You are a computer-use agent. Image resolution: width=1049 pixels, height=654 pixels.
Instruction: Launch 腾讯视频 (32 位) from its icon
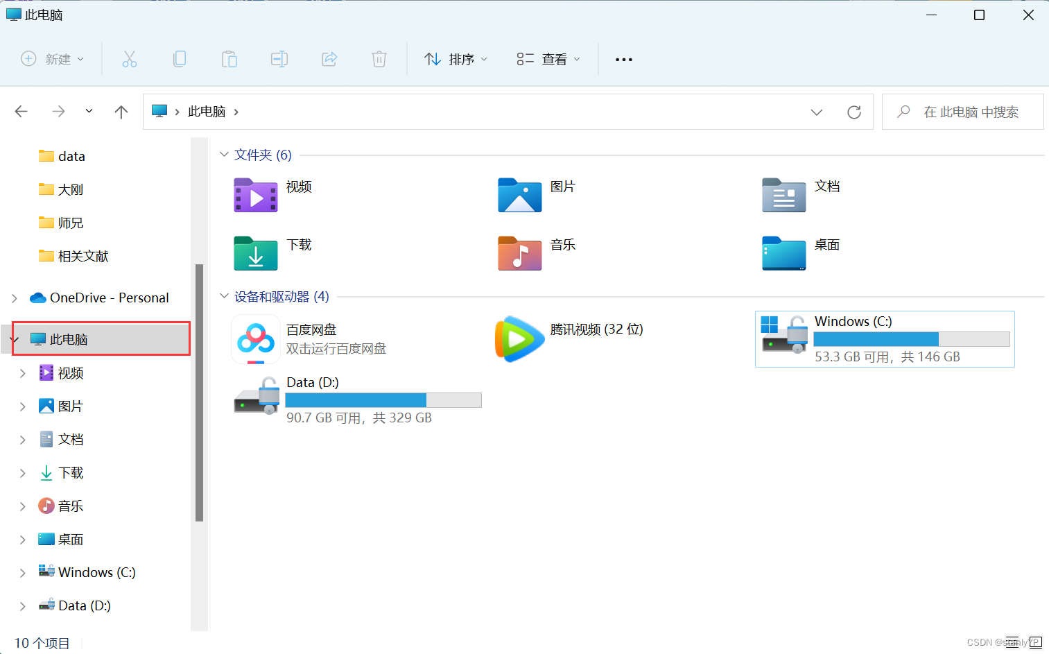coord(519,339)
